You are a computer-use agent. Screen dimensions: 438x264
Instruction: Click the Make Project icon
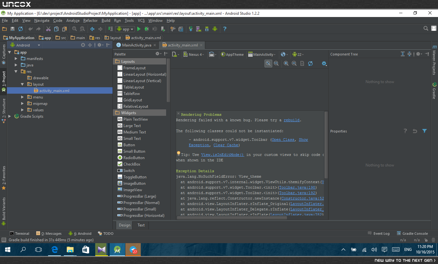(x=110, y=29)
